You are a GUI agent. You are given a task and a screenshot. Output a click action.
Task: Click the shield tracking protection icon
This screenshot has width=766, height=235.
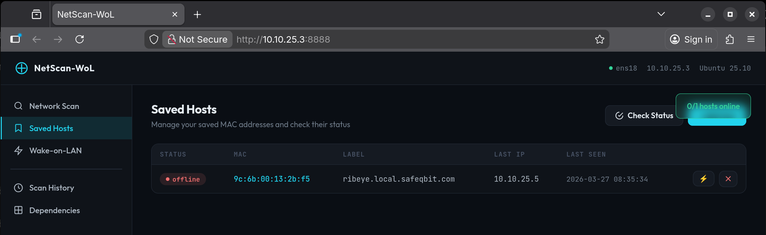pos(154,39)
